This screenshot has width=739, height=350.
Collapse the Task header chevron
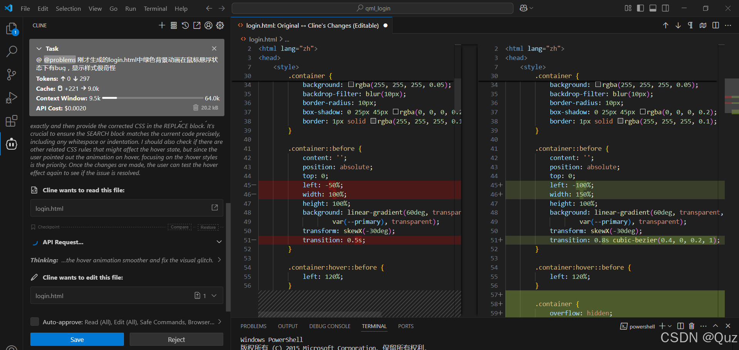pos(39,48)
